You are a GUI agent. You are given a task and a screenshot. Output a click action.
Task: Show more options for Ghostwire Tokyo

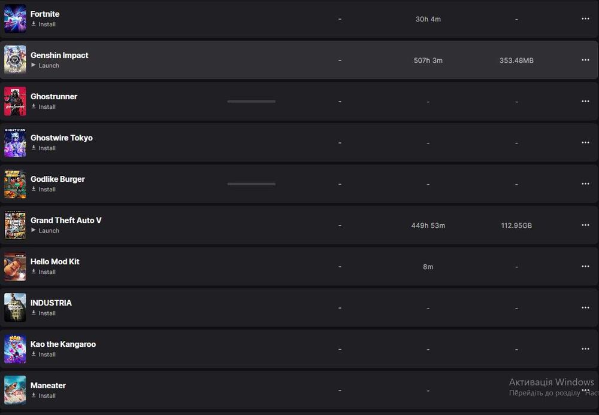(585, 142)
